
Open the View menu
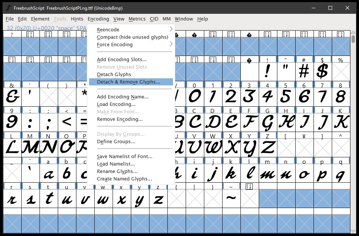[119, 19]
